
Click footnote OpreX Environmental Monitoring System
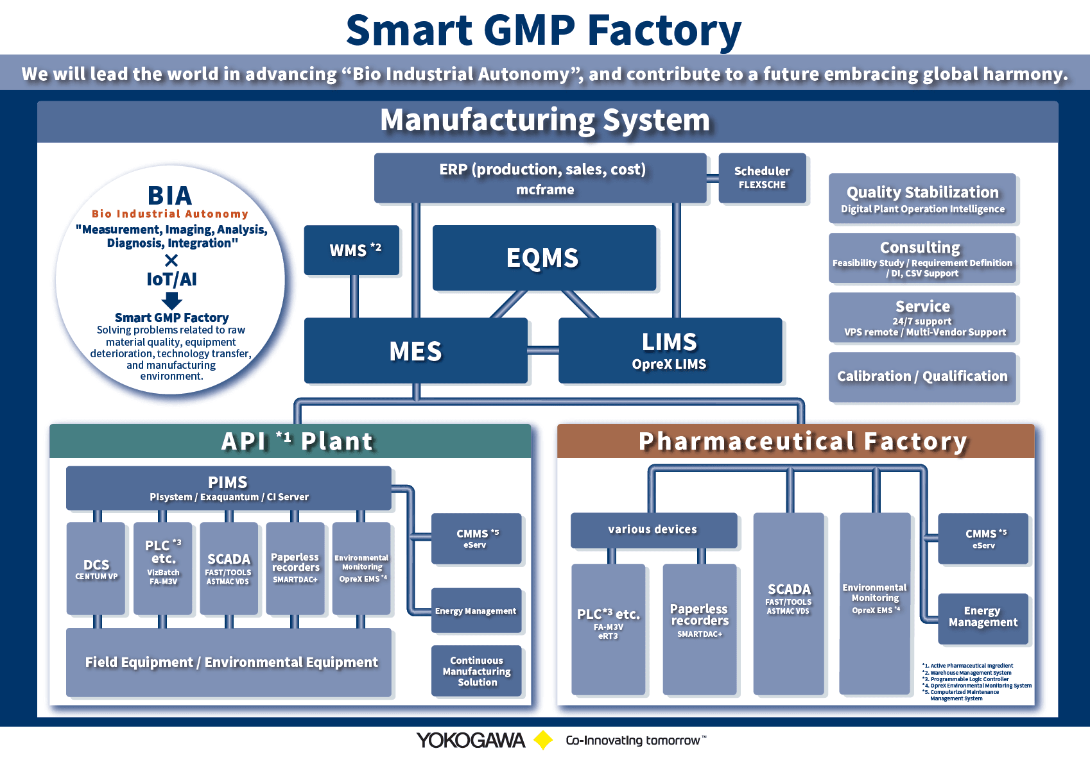coord(977,686)
